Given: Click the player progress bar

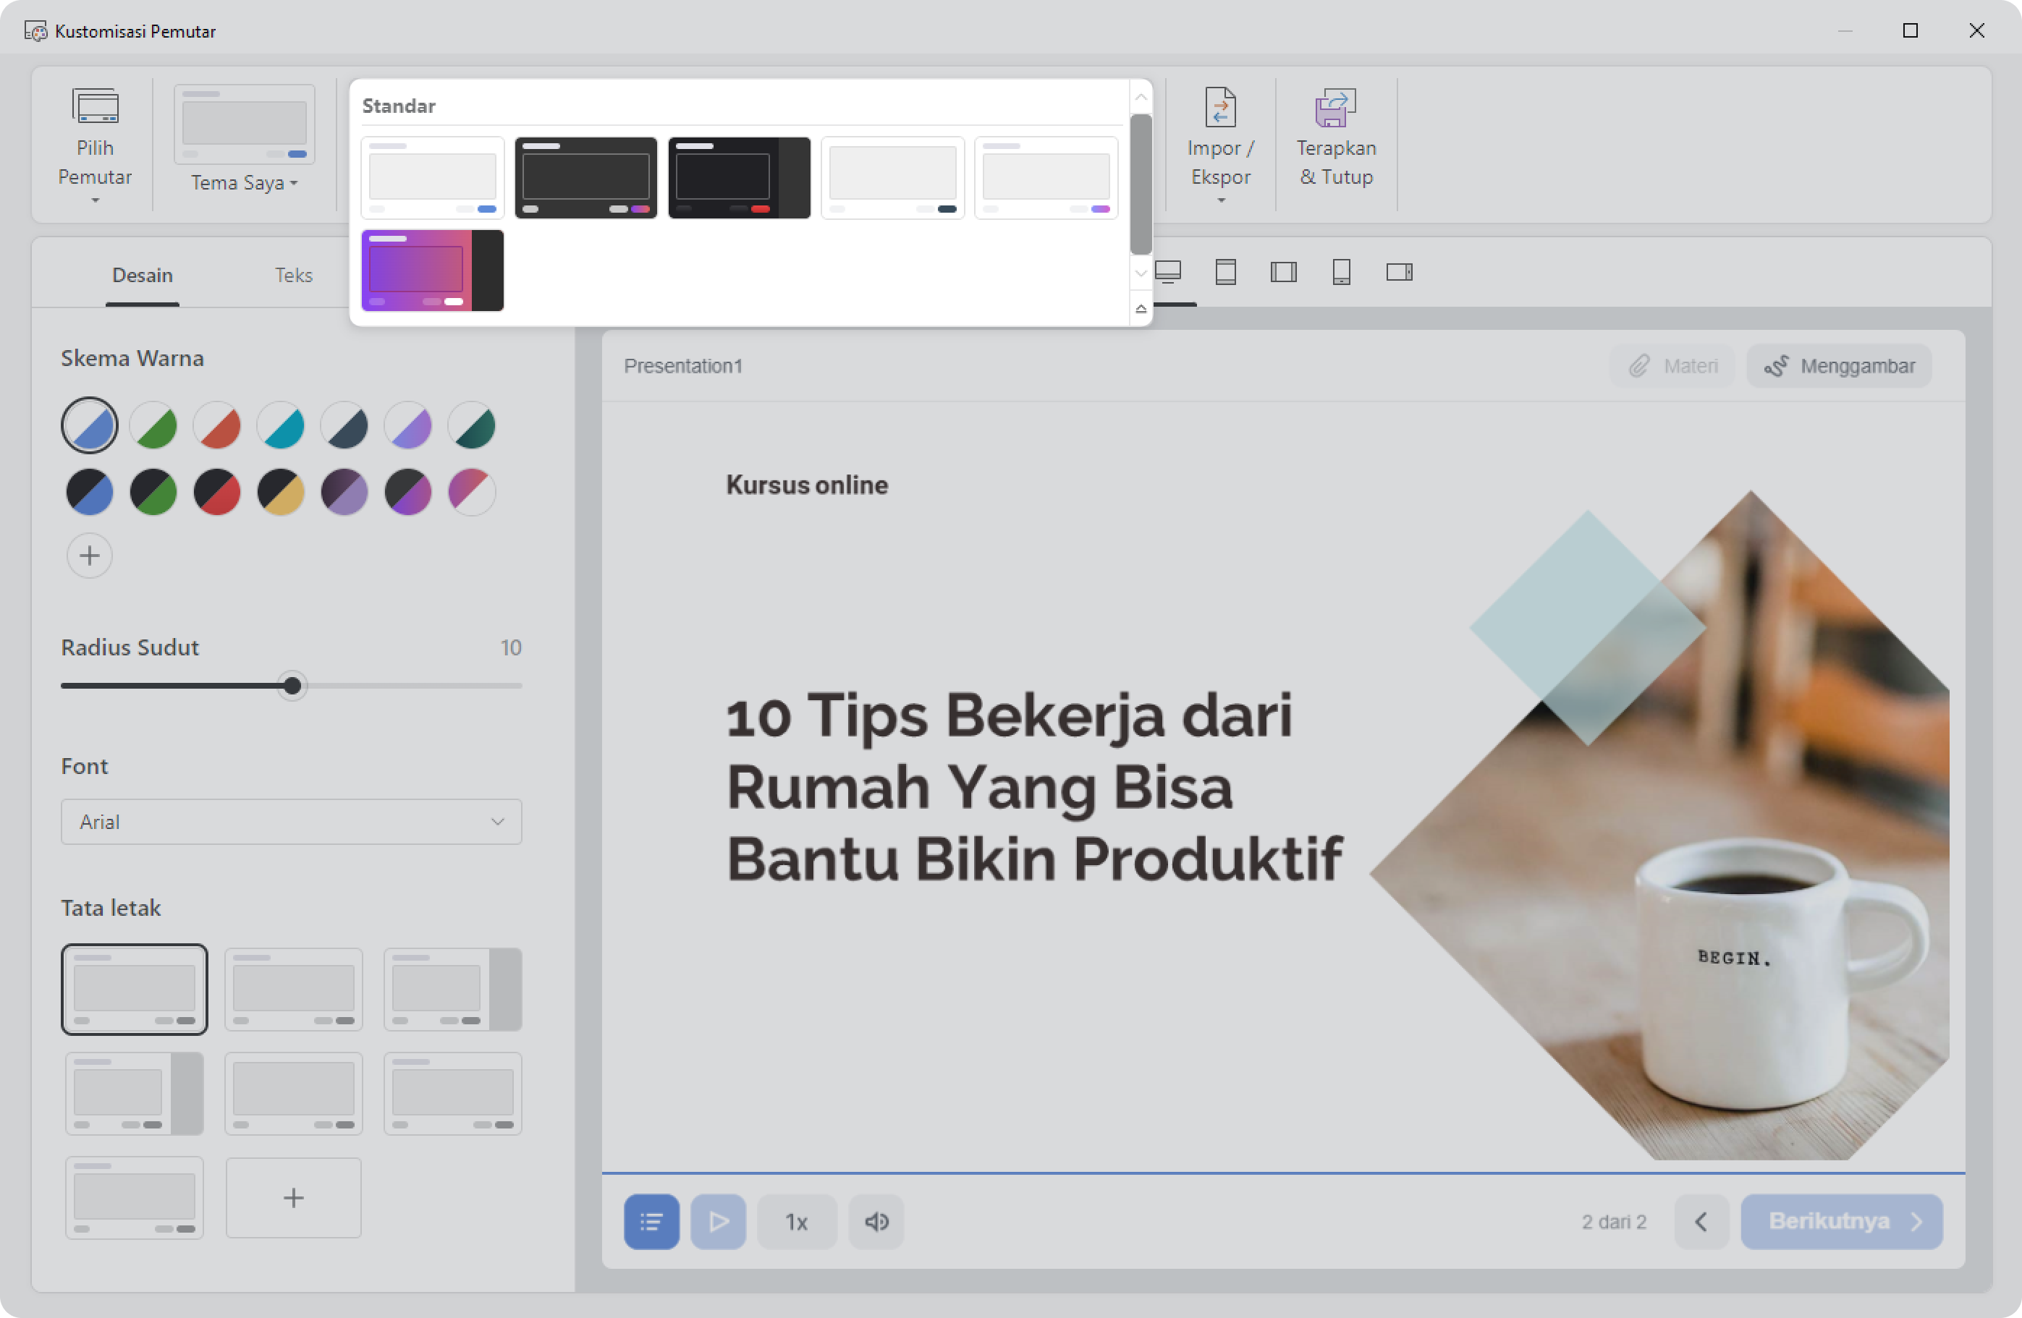Looking at the screenshot, I should tap(1283, 1173).
